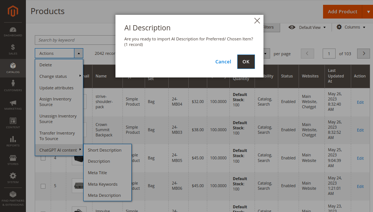373x212 pixels.
Task: Click the Add Product button
Action: pos(343,11)
